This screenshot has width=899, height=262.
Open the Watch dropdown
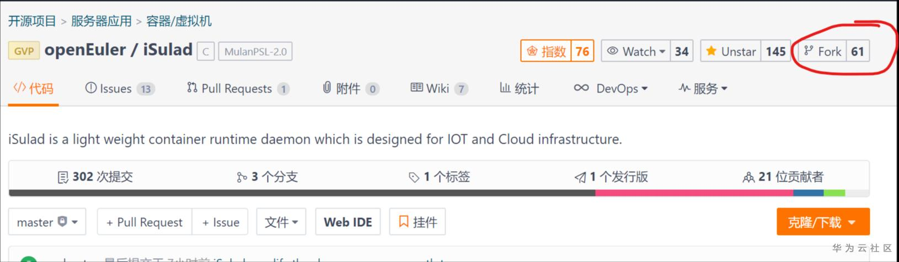click(x=636, y=51)
